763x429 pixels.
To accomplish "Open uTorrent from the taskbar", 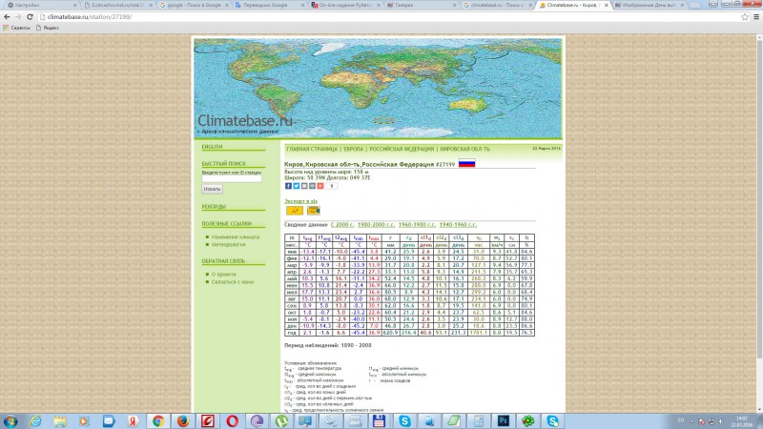I will click(x=281, y=420).
